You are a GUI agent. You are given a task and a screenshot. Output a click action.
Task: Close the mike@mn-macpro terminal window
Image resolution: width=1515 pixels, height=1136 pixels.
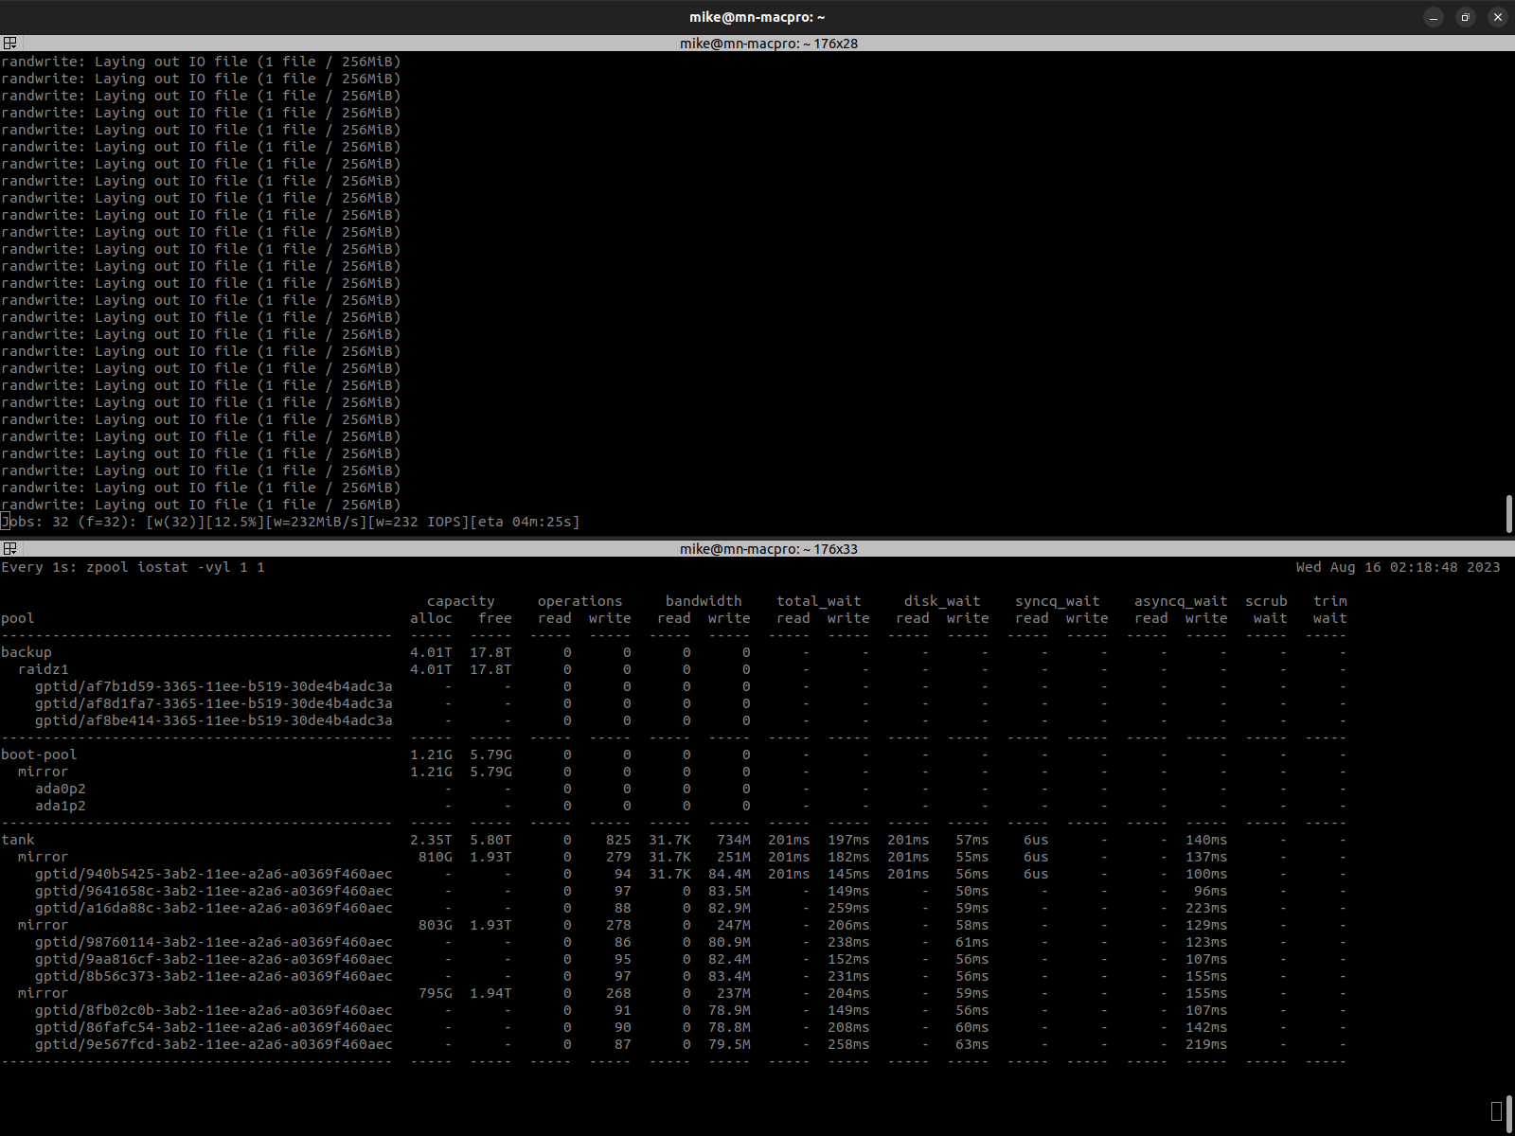(1497, 17)
